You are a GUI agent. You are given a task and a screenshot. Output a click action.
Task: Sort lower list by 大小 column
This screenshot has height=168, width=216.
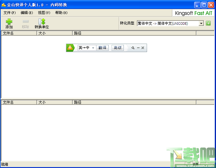click(55, 102)
